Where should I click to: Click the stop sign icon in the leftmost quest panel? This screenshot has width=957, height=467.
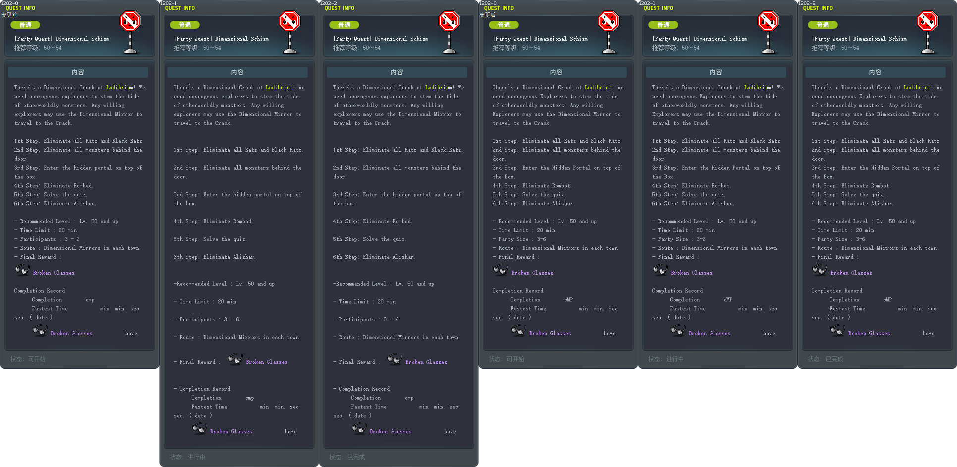[x=130, y=21]
